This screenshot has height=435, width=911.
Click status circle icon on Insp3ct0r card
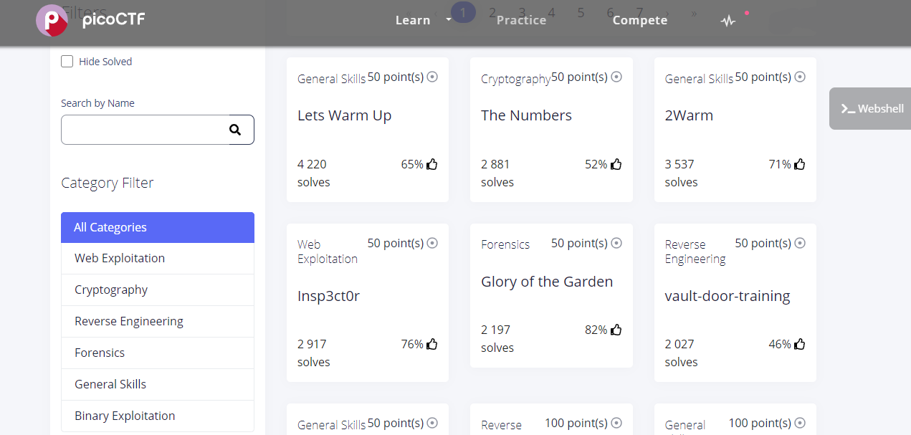[432, 243]
